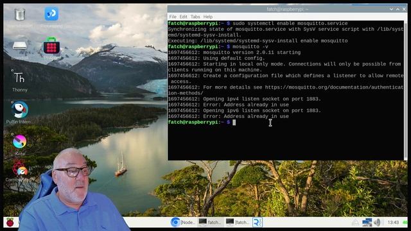Open the terminal Tabs menu
411x231 pixels.
[x=195, y=17]
